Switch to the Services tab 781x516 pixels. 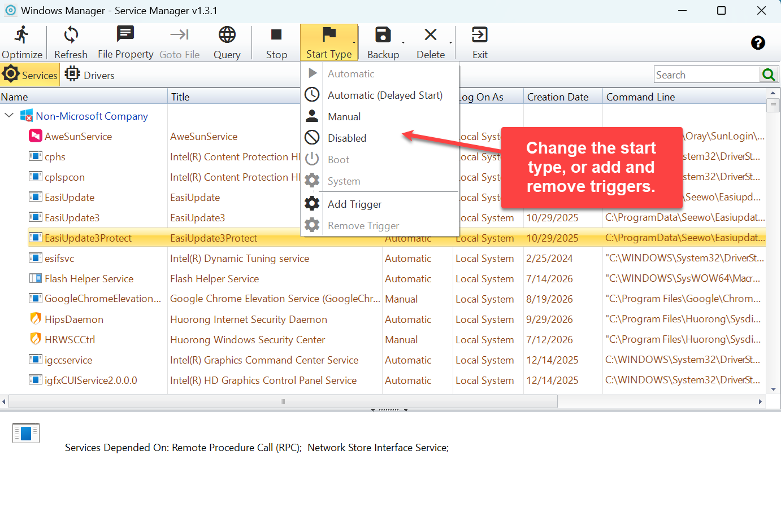(x=30, y=75)
